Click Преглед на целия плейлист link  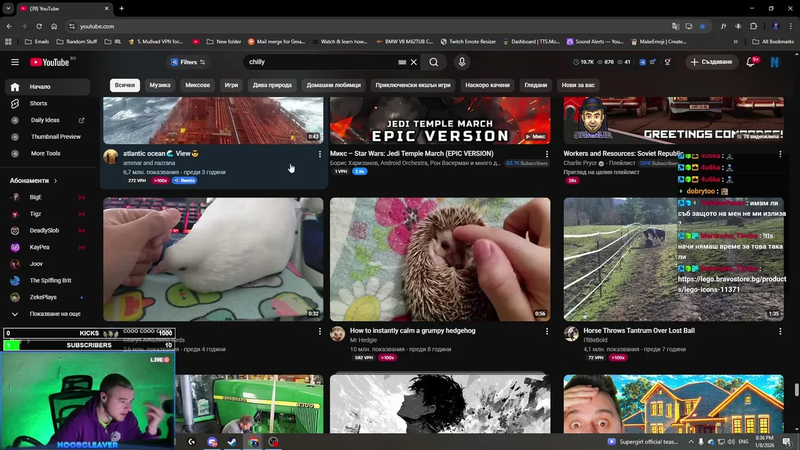click(x=601, y=172)
